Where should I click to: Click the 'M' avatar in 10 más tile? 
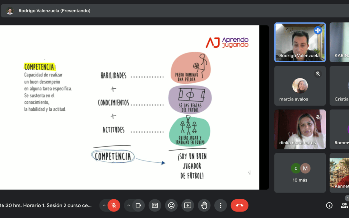click(x=305, y=168)
